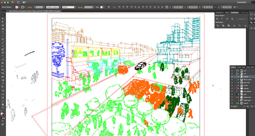
Task: Switch to the Transform panel tab
Action: 219,13
